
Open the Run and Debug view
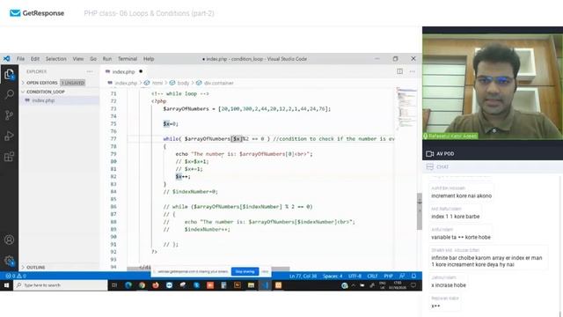pyautogui.click(x=10, y=136)
